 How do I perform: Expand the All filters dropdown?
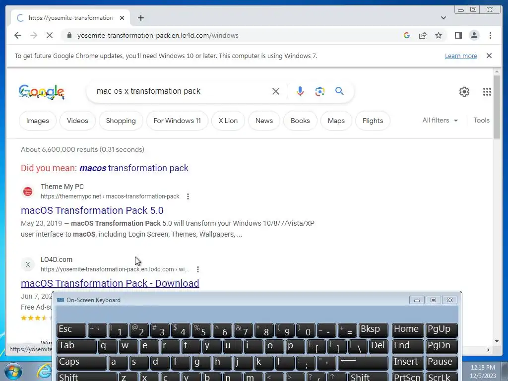[x=440, y=120]
